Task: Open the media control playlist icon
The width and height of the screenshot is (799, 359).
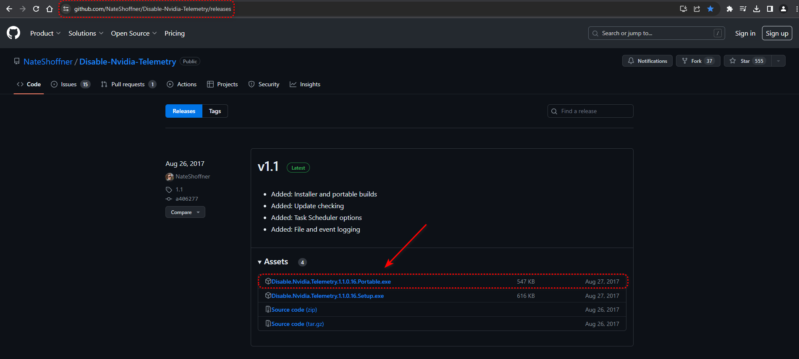Action: (743, 9)
